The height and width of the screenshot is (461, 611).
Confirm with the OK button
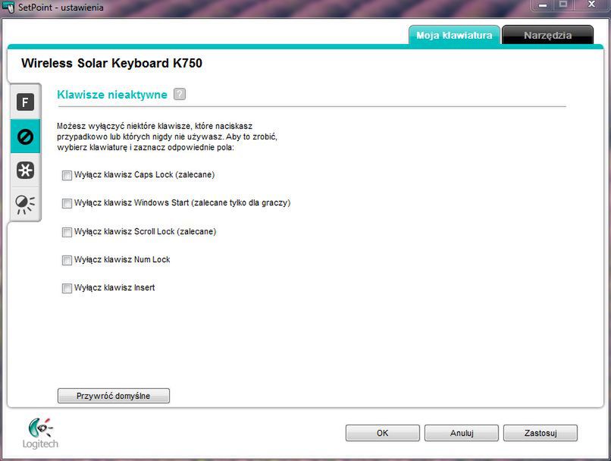(383, 433)
